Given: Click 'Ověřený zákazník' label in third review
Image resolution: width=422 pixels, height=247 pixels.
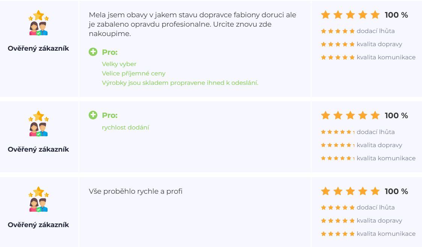Looking at the screenshot, I should point(38,225).
